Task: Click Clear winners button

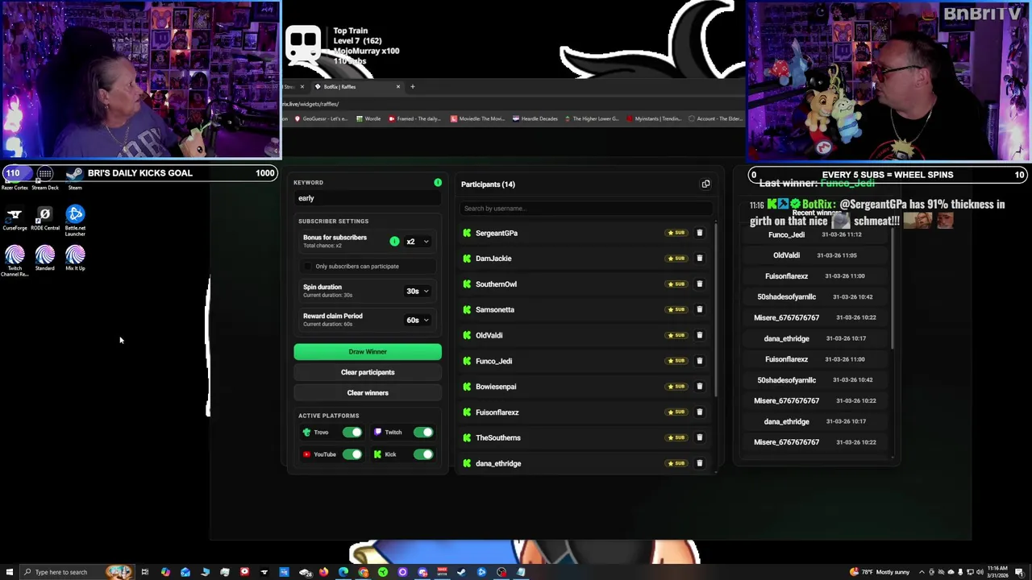Action: tap(368, 393)
